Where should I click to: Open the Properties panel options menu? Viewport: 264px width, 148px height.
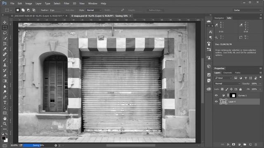(x=261, y=68)
